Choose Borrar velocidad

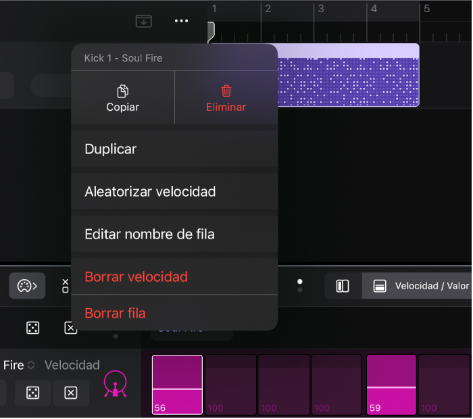click(174, 277)
